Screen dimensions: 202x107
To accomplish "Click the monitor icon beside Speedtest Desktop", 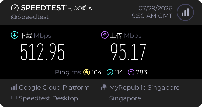I will click(x=14, y=98).
